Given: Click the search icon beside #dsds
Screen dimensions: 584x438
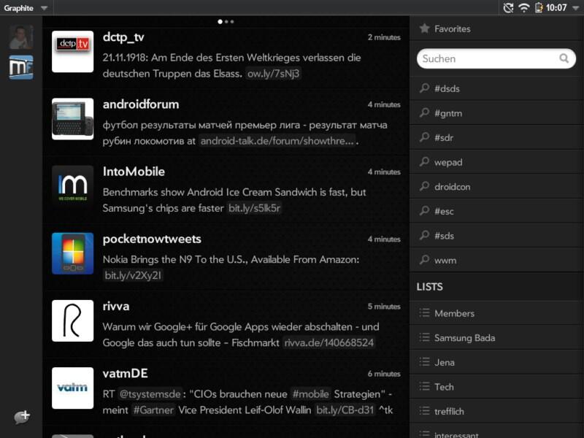Looking at the screenshot, I should [x=424, y=88].
